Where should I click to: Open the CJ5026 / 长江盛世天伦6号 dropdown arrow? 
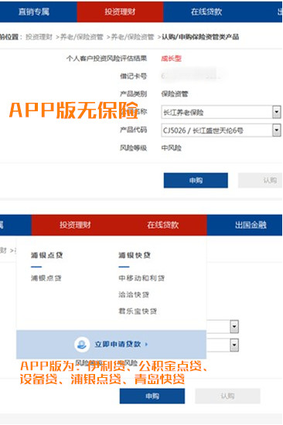tap(276, 131)
